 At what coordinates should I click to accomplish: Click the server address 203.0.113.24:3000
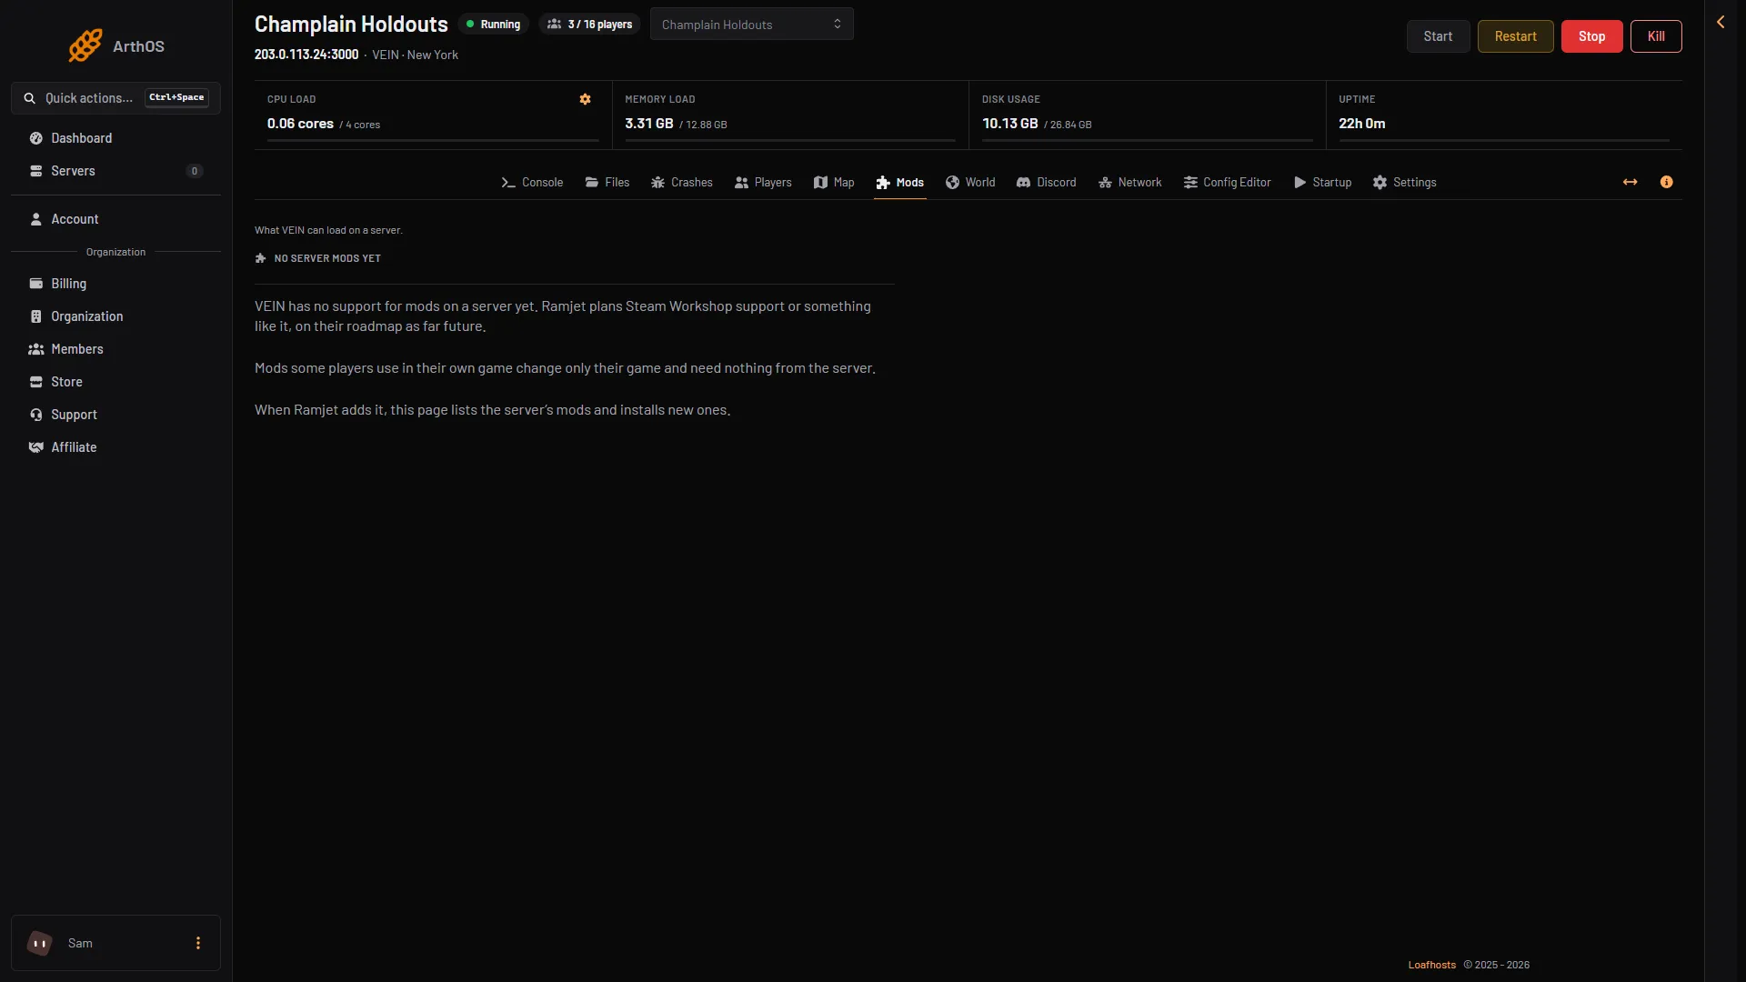click(x=306, y=55)
